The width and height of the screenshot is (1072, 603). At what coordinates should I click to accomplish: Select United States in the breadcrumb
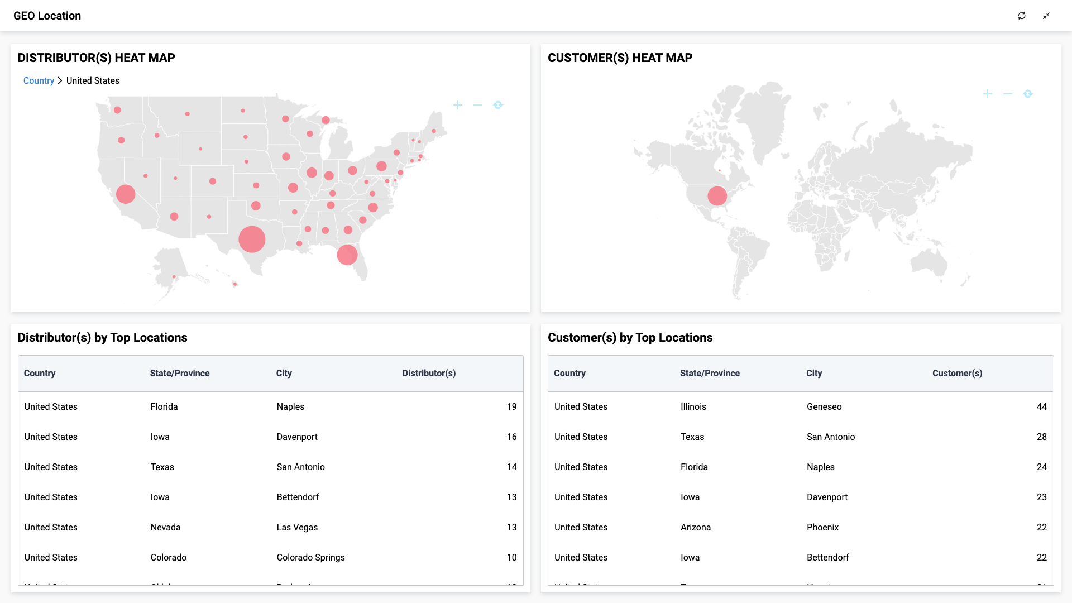click(x=92, y=80)
